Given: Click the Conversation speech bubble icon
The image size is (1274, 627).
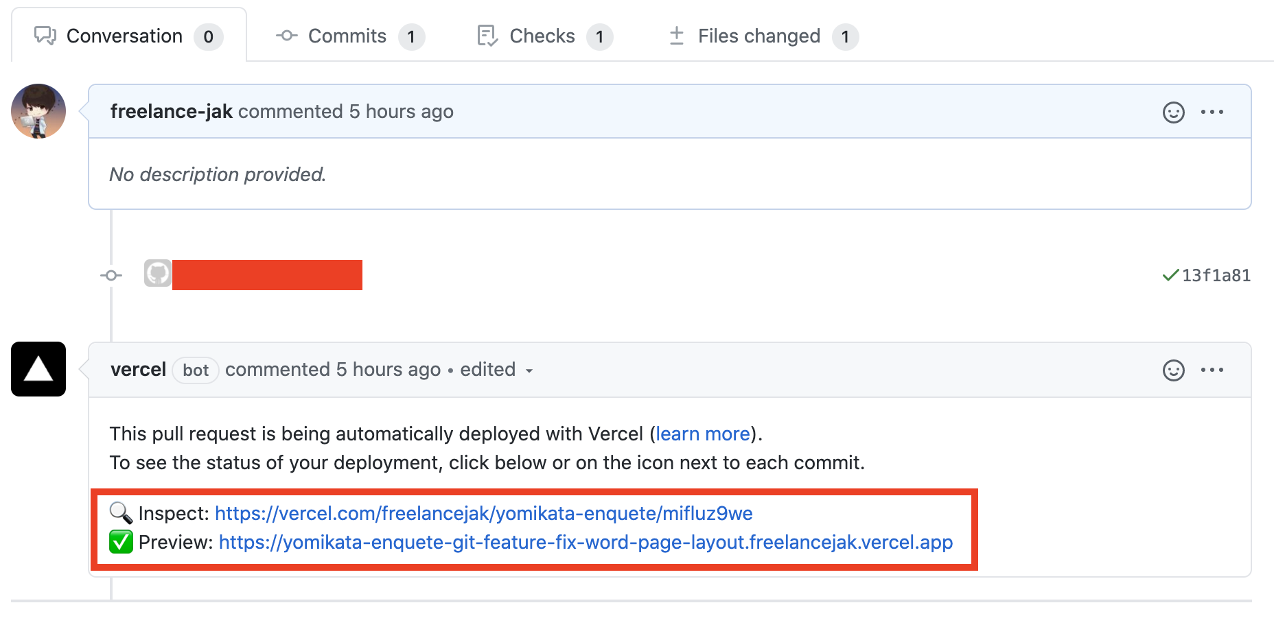Looking at the screenshot, I should pyautogui.click(x=45, y=36).
